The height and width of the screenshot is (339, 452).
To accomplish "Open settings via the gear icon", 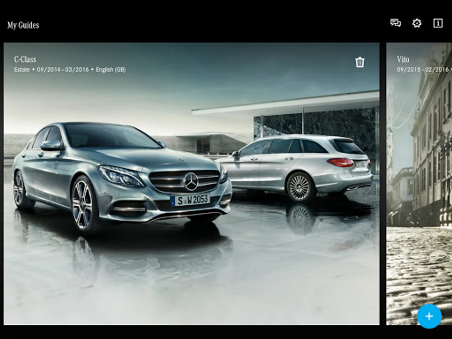I will 417,23.
